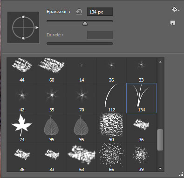Create new brush preset from this brush
The height and width of the screenshot is (178, 184).
(x=173, y=23)
